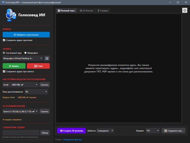Select the Микрофон radio option
Screen dimensions: 190x143
[x=25, y=53]
